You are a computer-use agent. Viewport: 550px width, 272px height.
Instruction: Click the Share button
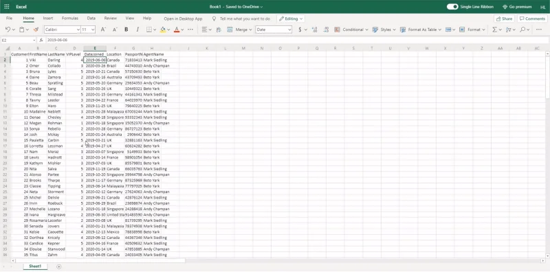[x=504, y=19]
